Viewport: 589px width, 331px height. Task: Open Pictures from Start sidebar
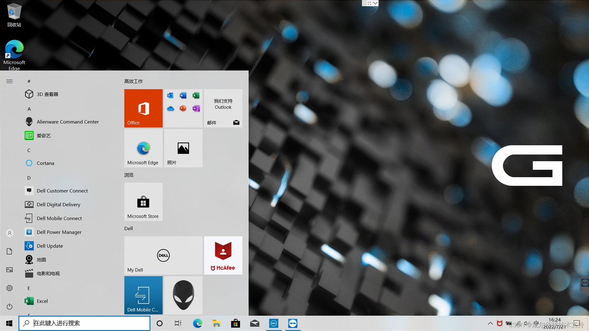tap(9, 270)
